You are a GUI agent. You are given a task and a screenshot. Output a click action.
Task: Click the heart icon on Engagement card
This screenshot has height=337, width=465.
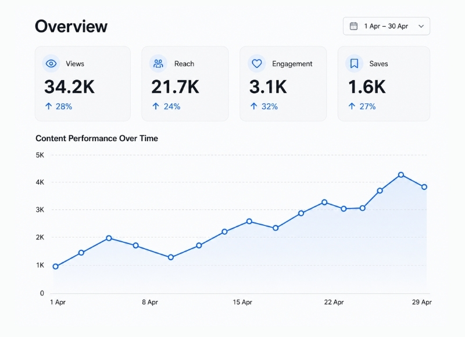(257, 63)
